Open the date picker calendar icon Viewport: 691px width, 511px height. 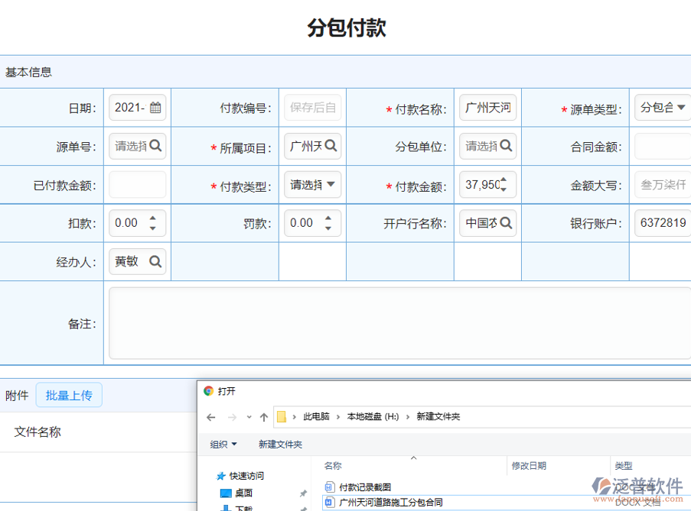[155, 107]
